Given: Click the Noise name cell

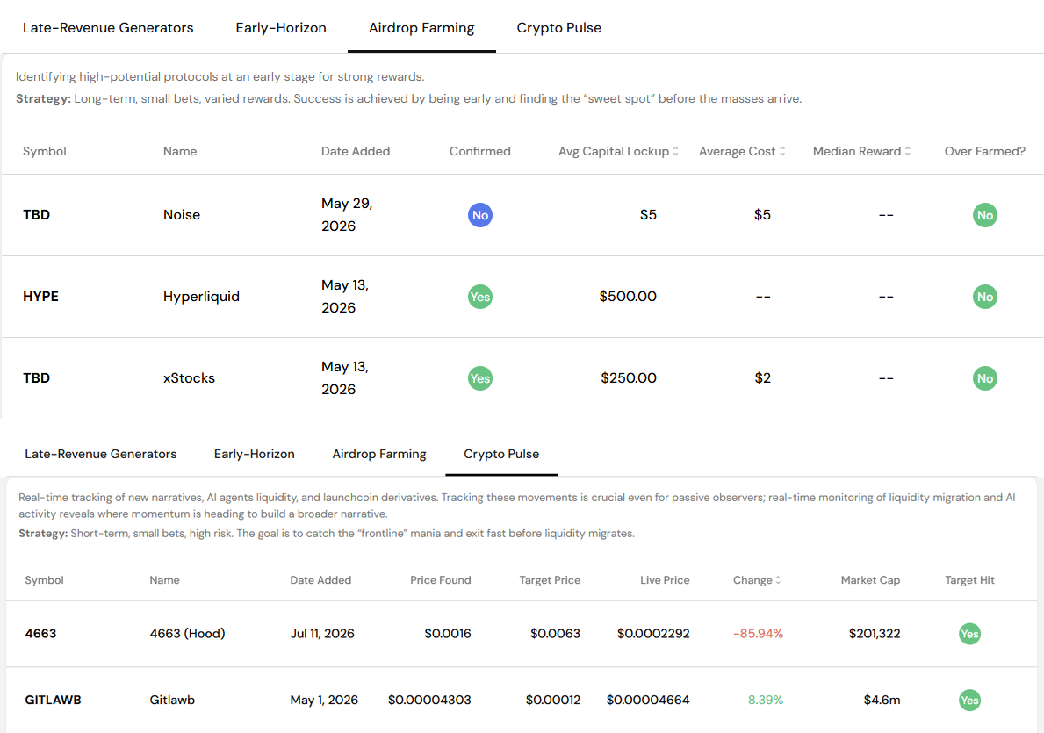Looking at the screenshot, I should [182, 214].
